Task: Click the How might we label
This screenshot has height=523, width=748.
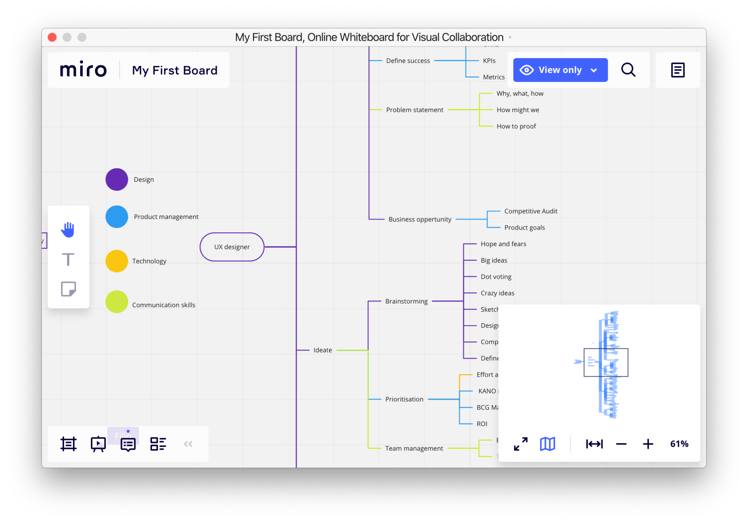Action: (518, 110)
